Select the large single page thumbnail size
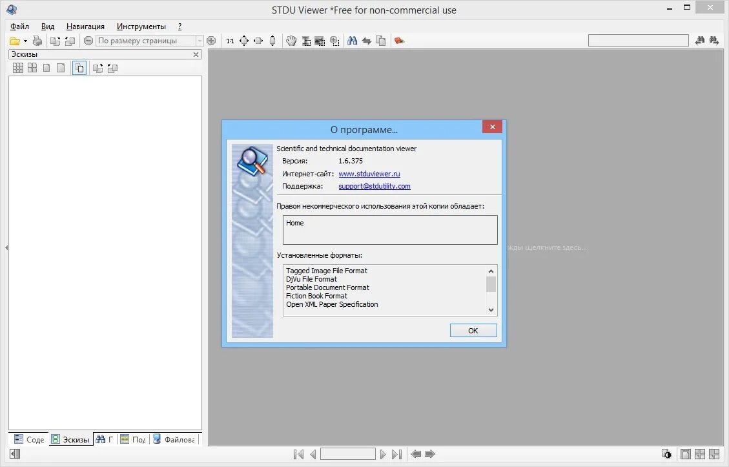The image size is (729, 467). pos(61,68)
